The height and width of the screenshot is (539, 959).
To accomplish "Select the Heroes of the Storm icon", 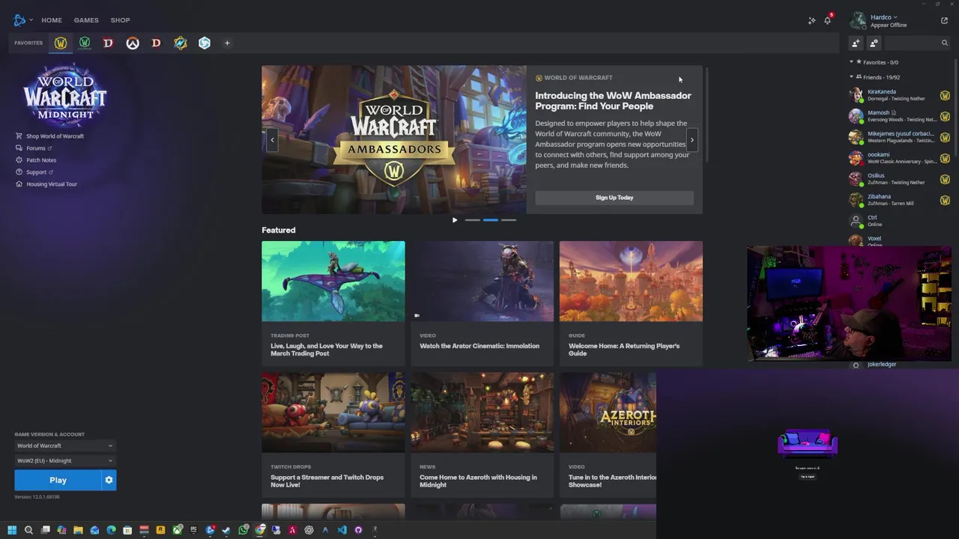I will click(x=205, y=43).
